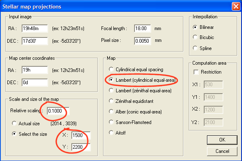Viewport: 242px width, 161px height.
Task: Click the OK button
Action: pos(222,140)
